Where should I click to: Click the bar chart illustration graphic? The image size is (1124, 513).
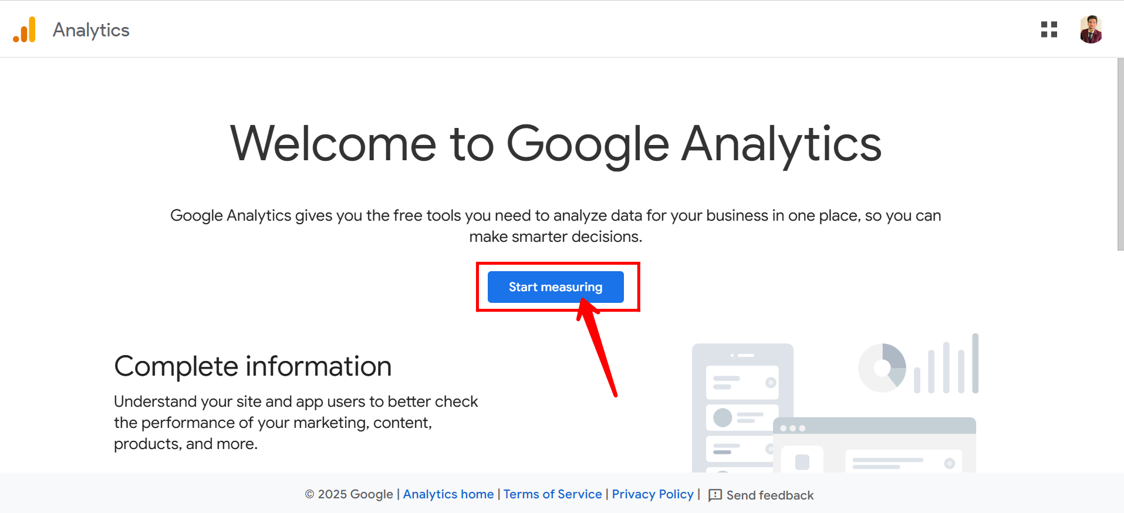(x=946, y=363)
